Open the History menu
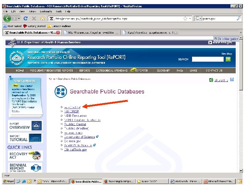The height and width of the screenshot is (185, 247). pyautogui.click(x=33, y=11)
